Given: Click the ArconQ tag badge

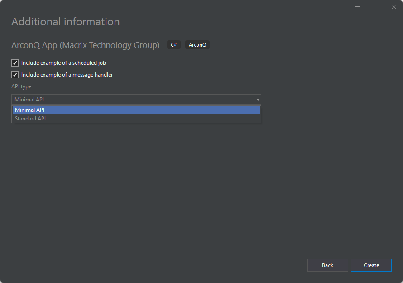Looking at the screenshot, I should pyautogui.click(x=197, y=45).
